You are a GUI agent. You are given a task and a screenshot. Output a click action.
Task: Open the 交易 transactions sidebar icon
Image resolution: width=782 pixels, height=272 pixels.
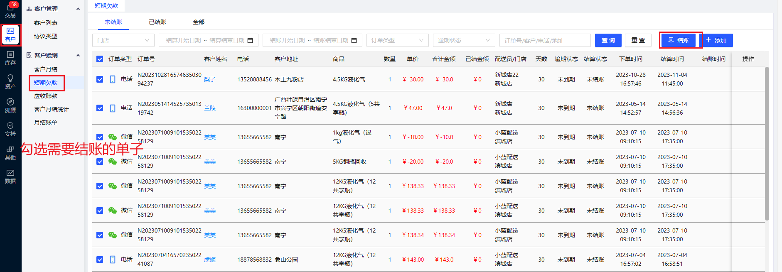(x=10, y=11)
